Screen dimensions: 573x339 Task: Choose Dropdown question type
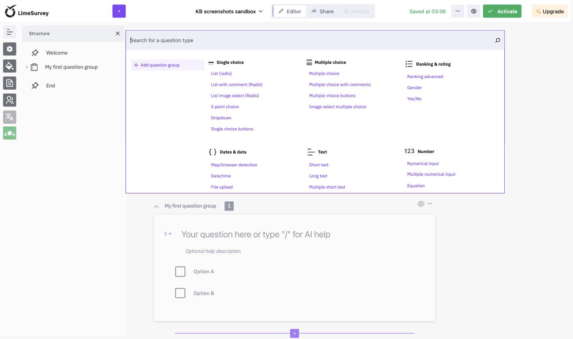click(221, 118)
